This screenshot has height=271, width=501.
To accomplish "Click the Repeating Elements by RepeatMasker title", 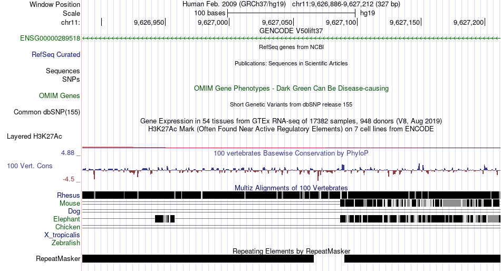I will point(291,251).
